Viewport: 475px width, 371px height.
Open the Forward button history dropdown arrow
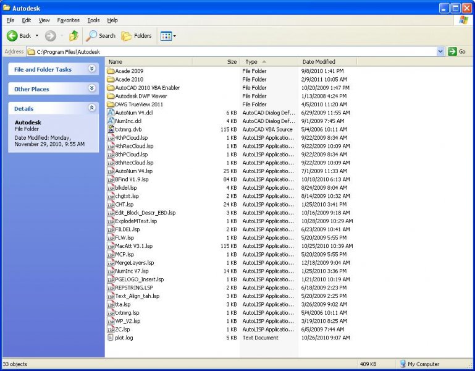pyautogui.click(x=62, y=36)
